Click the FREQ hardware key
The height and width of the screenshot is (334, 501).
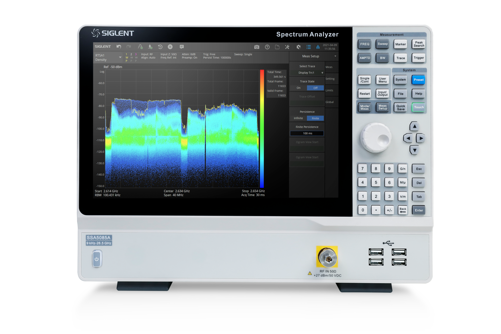pyautogui.click(x=365, y=44)
